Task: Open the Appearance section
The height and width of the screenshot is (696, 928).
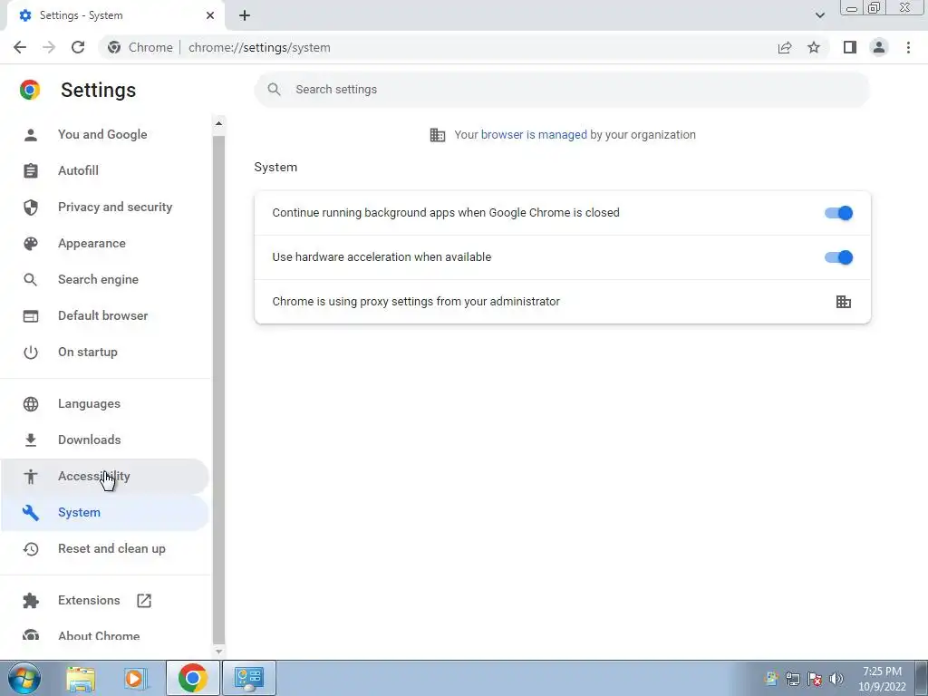Action: [x=104, y=243]
